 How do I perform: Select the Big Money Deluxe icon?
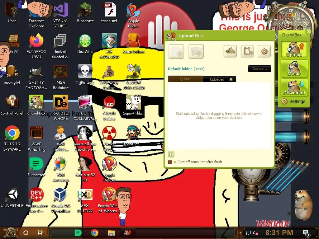pos(109,77)
